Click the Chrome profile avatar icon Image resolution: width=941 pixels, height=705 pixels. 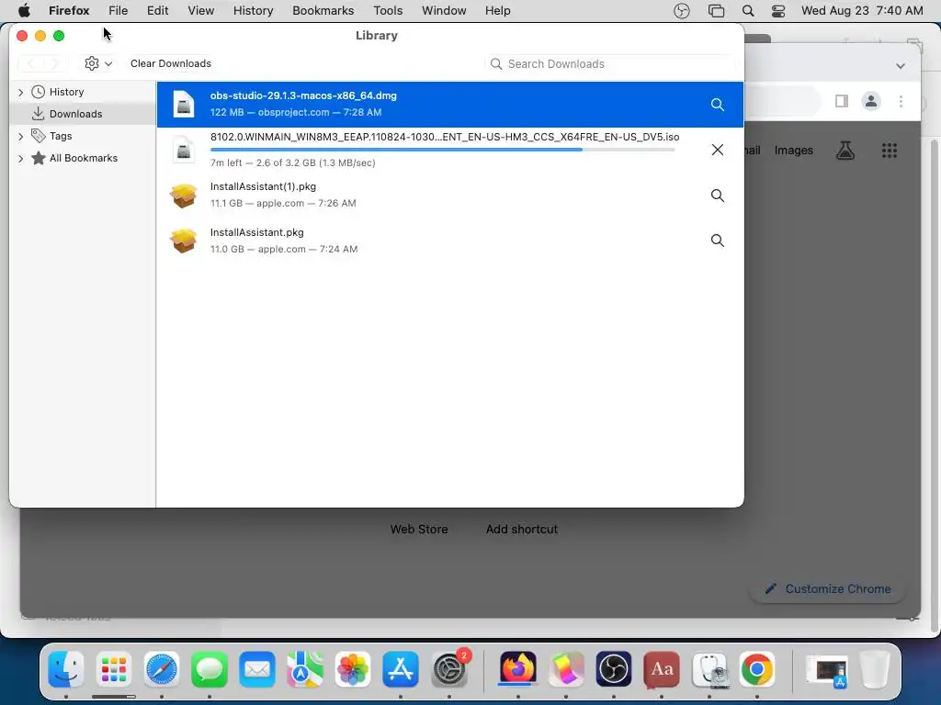(x=871, y=101)
